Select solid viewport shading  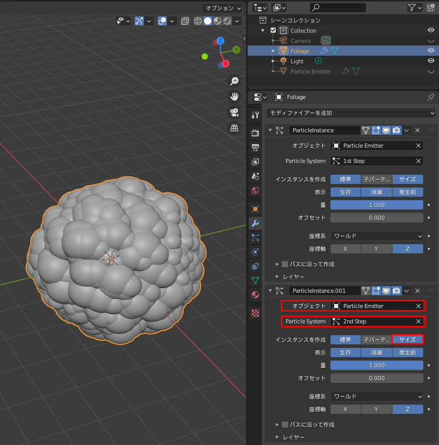[x=208, y=21]
